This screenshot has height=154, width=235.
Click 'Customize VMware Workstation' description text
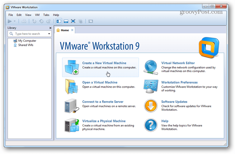click(x=189, y=89)
